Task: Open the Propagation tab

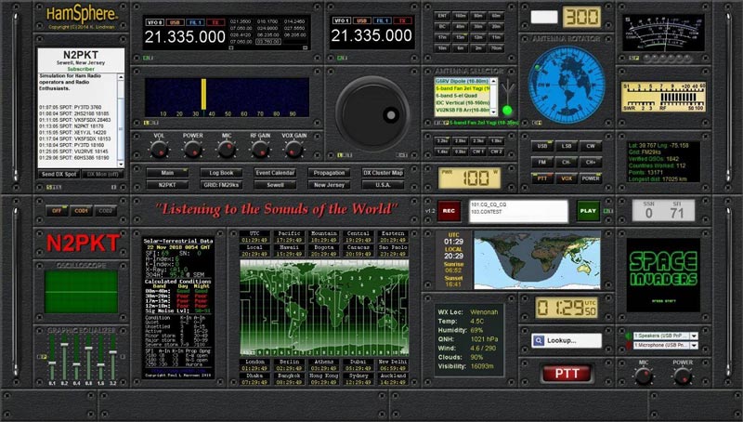Action: [330, 173]
